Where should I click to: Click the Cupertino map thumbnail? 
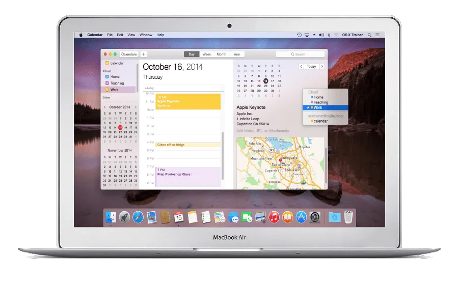[280, 163]
